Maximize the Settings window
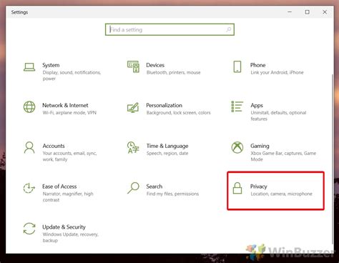339x263 pixels. (x=308, y=12)
